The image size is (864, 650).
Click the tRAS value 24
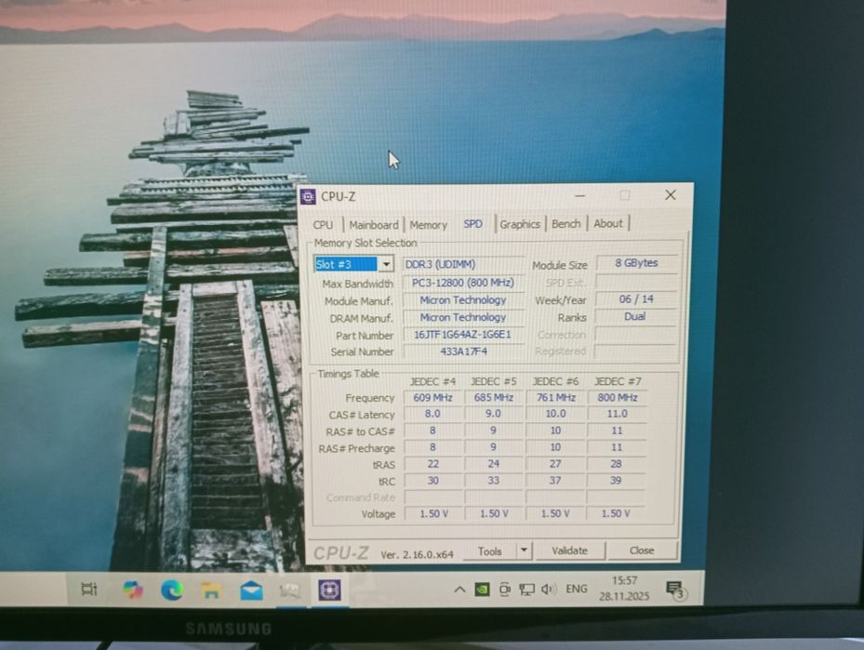point(493,464)
